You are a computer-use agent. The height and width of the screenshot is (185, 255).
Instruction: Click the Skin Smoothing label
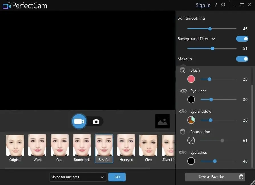coord(191,18)
